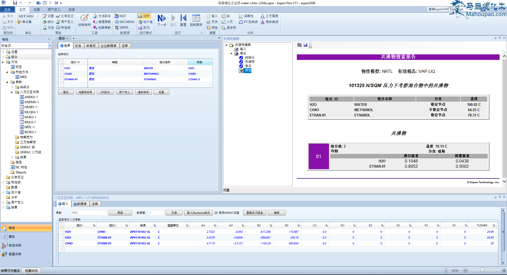This screenshot has width=507, height=275.
Task: Click the 交换 (Swap) button
Action: (174, 213)
